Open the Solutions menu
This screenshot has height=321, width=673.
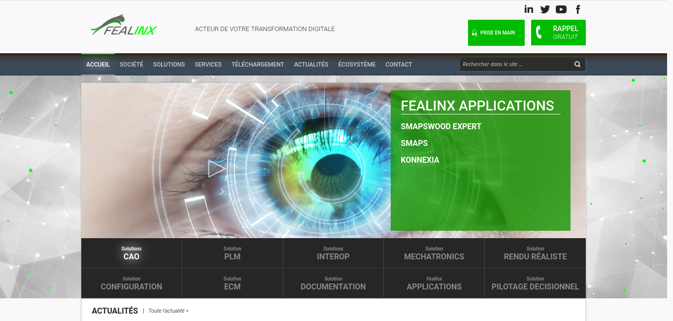point(169,65)
